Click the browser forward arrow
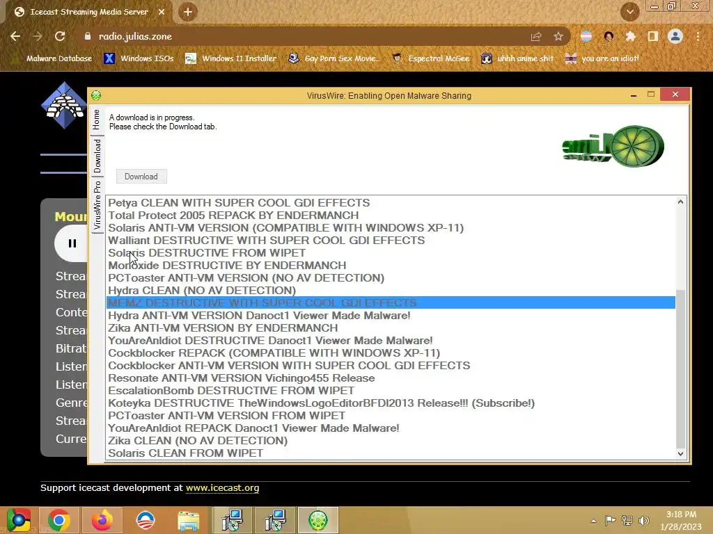Screen dimensions: 713x534 coord(38,36)
